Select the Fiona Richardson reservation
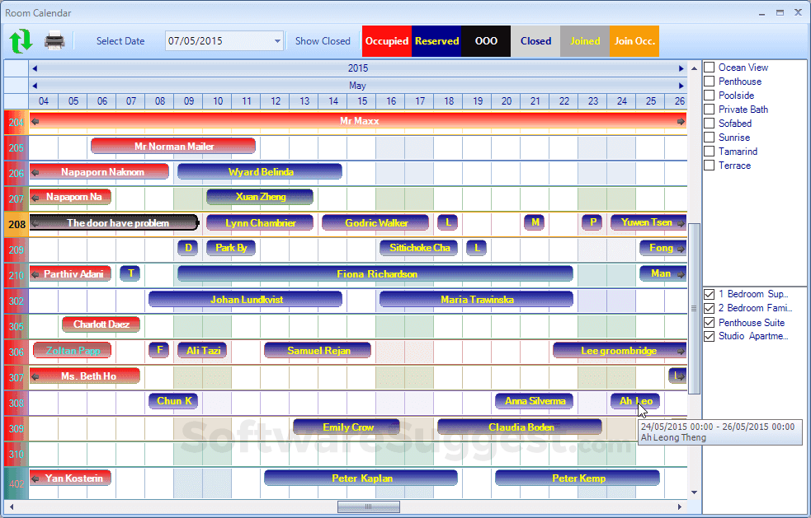 pos(375,273)
